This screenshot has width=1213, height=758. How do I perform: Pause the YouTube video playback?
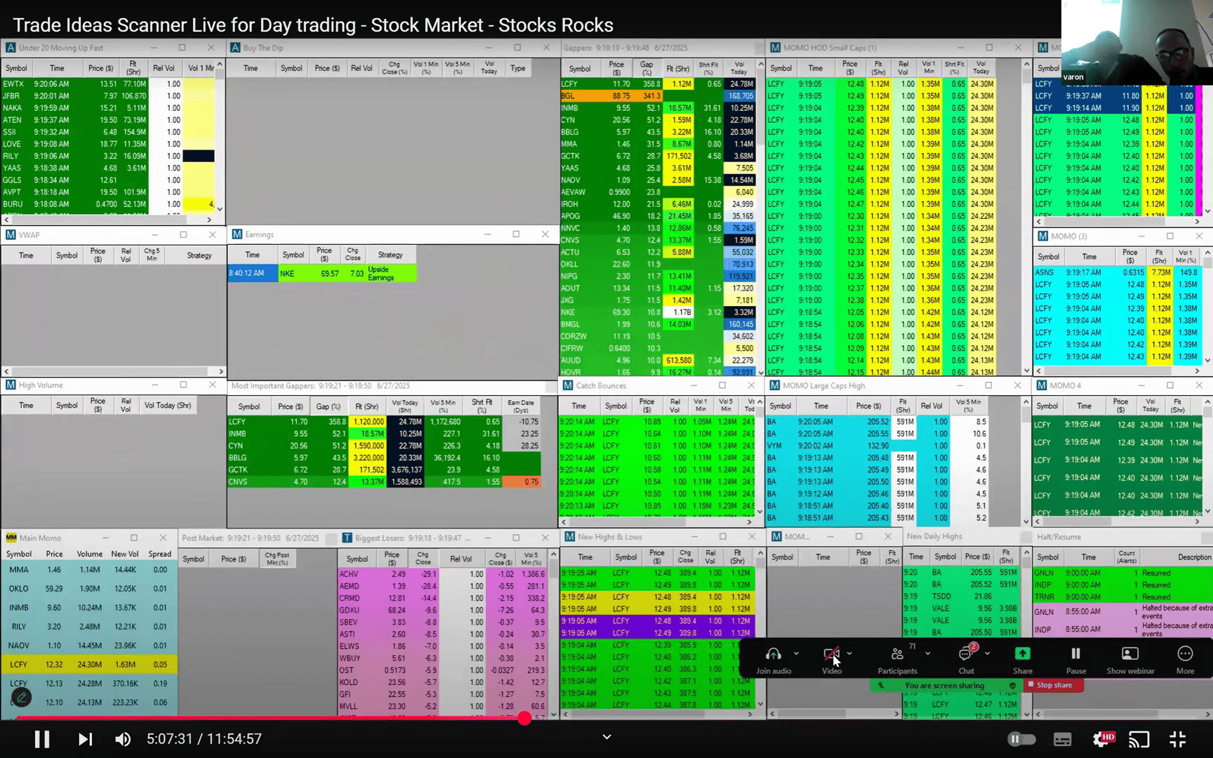click(42, 739)
